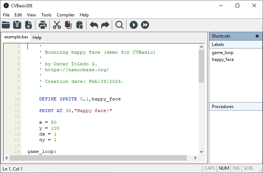Cut selection with the scissors icon

point(57,25)
